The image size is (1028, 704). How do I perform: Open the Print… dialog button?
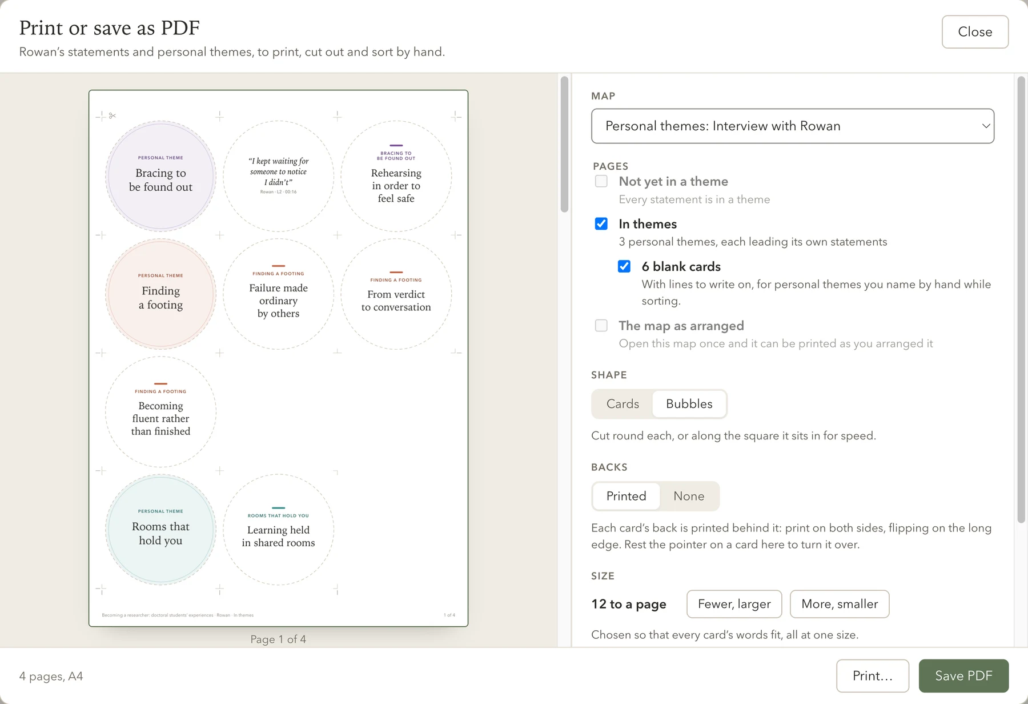click(873, 676)
